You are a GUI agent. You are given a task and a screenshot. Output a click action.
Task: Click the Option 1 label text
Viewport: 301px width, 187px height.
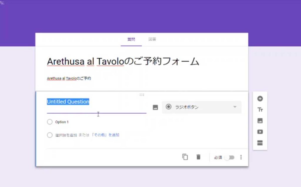tap(62, 122)
